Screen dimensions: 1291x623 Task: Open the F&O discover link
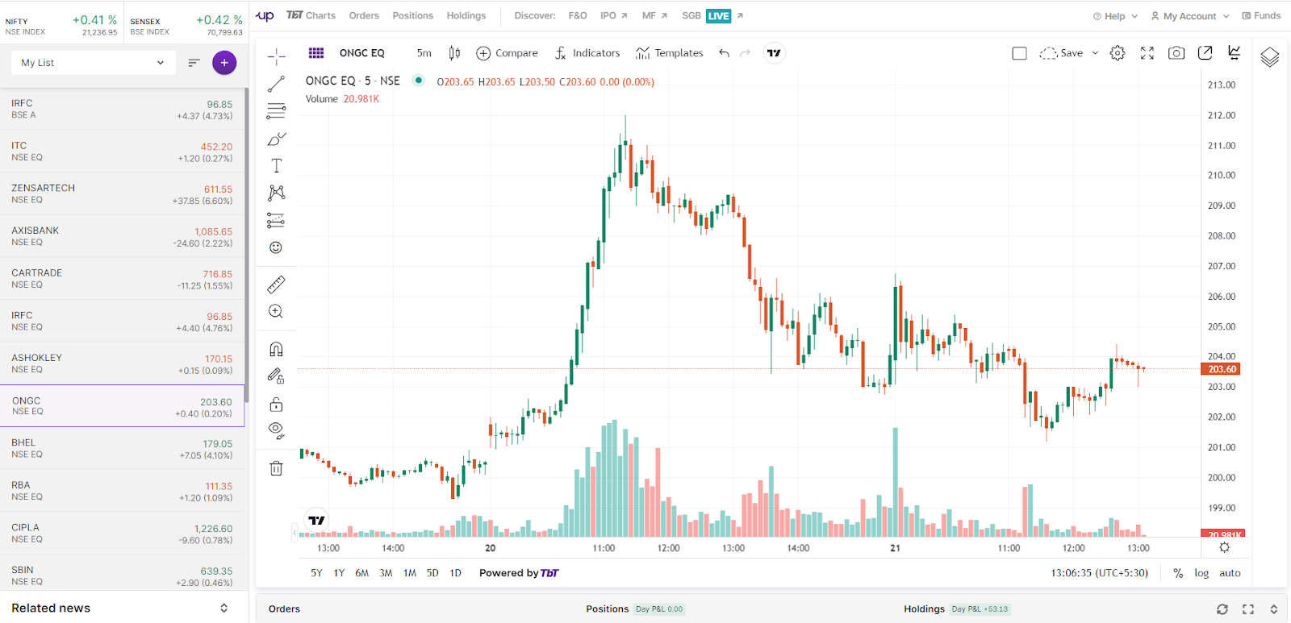[x=578, y=16]
